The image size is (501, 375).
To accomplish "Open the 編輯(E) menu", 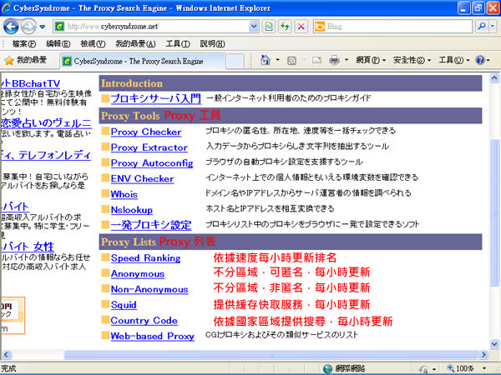I will 58,43.
